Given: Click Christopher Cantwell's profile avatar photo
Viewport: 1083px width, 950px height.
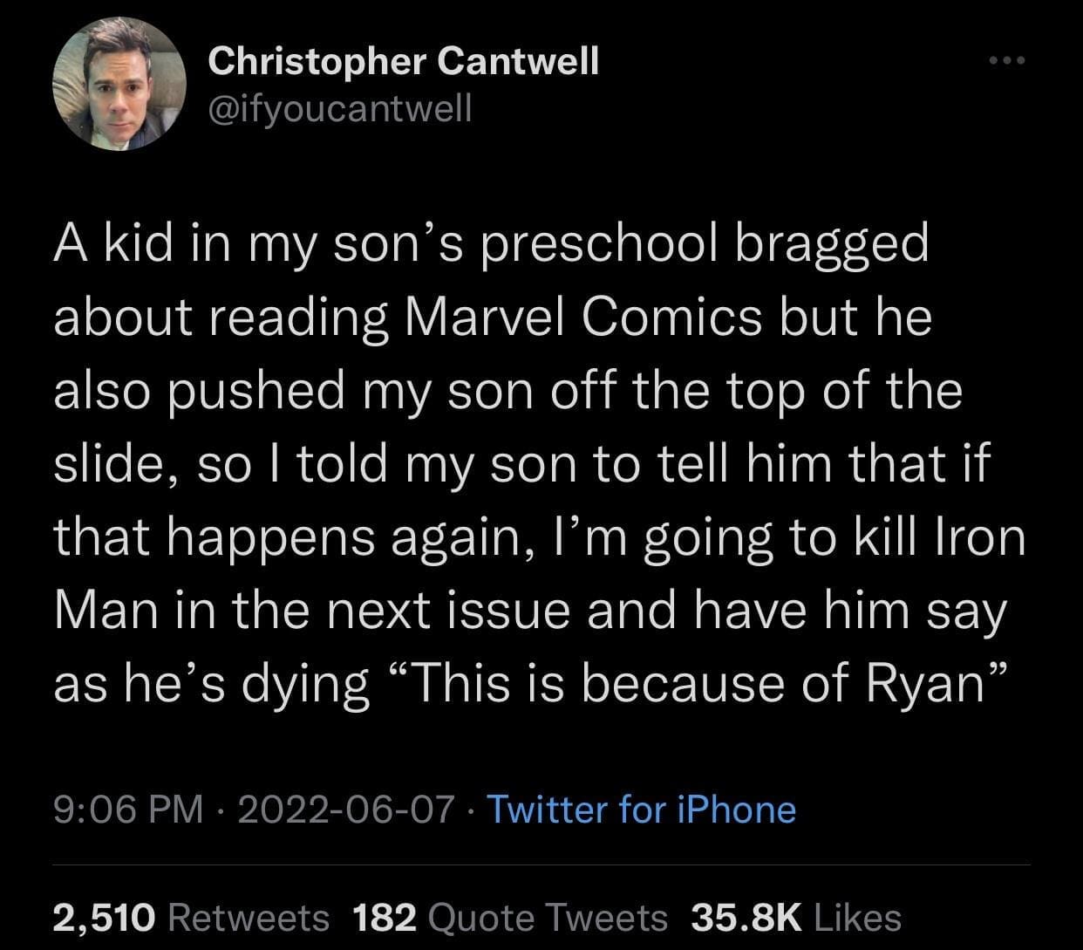Looking at the screenshot, I should point(119,83).
